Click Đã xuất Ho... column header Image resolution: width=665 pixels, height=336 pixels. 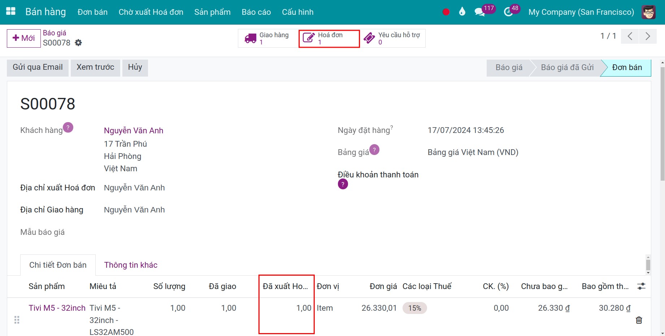[285, 287]
